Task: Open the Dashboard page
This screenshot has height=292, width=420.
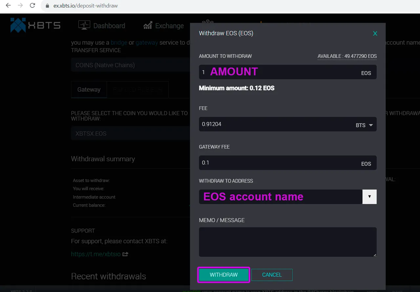Action: (x=102, y=26)
